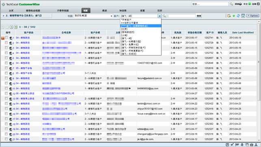This screenshot has width=261, height=147.
Task: Click the blue refresh arrows icon
Action: (x=238, y=16)
